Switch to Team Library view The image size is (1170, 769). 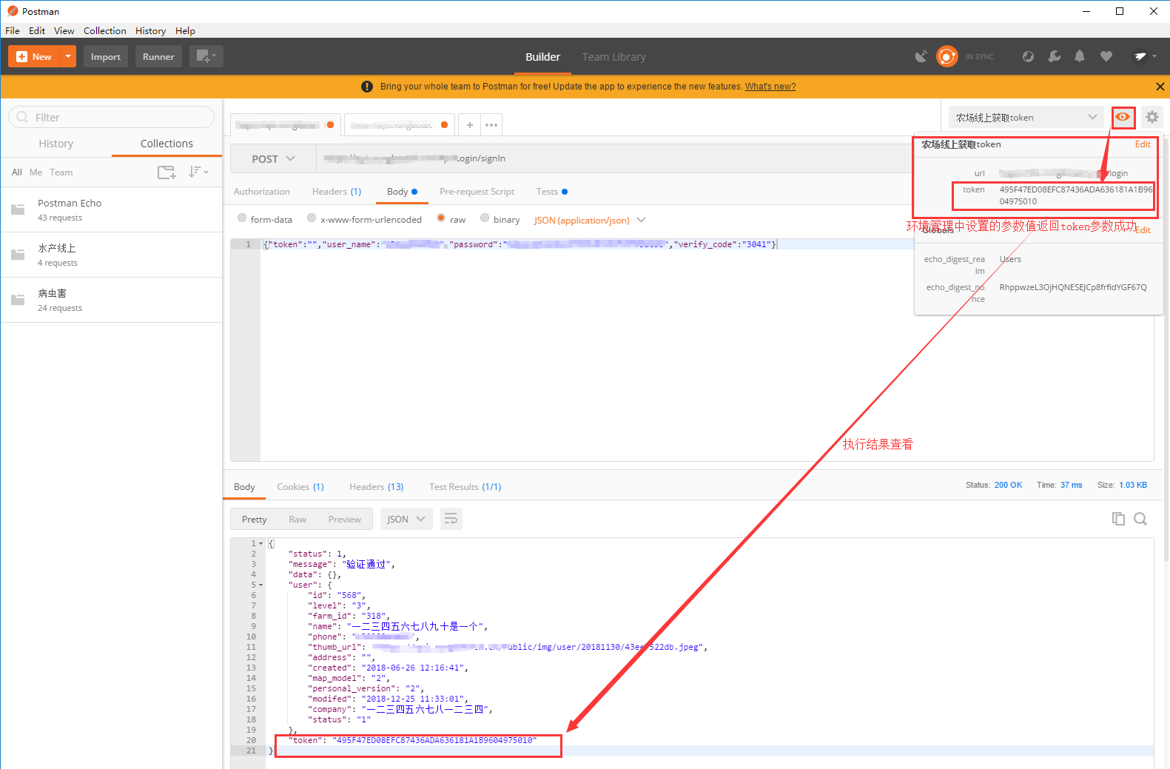613,57
